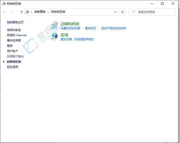Select 时钟和区域 breadcrumb in address bar
The image size is (180, 143).
(x=58, y=12)
